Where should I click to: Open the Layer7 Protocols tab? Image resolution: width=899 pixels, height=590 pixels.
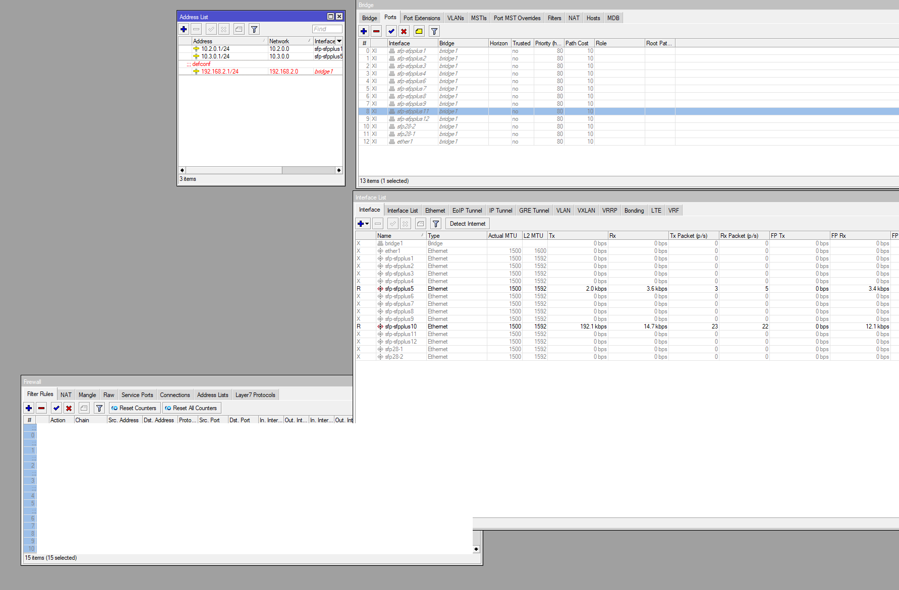[255, 395]
